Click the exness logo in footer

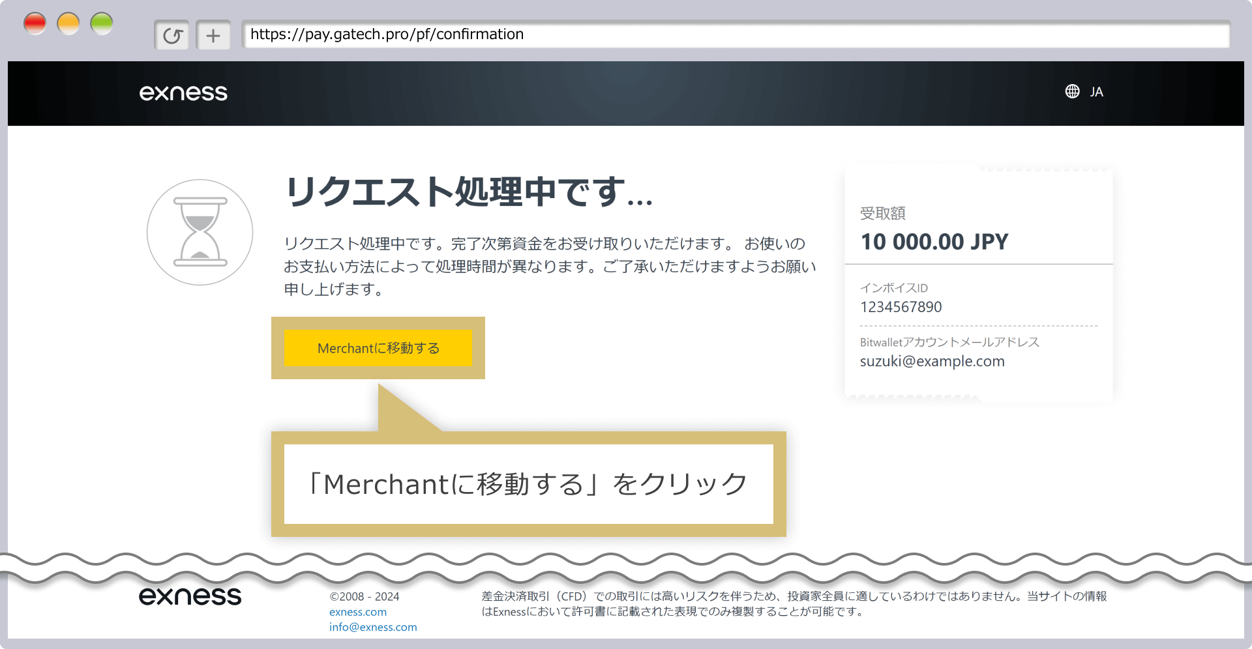point(190,596)
